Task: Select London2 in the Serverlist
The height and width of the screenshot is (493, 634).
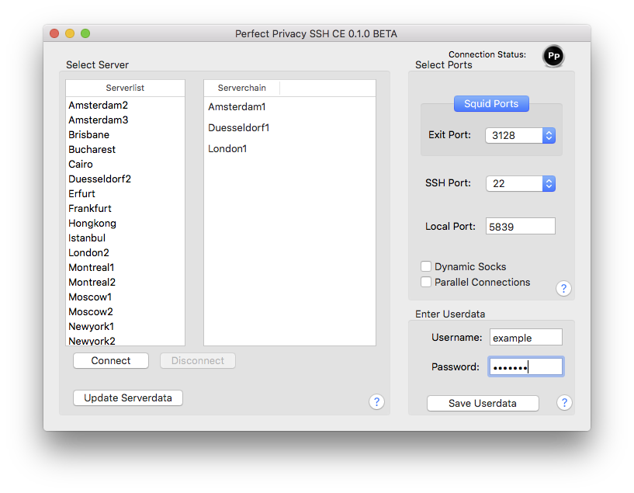Action: (126, 253)
